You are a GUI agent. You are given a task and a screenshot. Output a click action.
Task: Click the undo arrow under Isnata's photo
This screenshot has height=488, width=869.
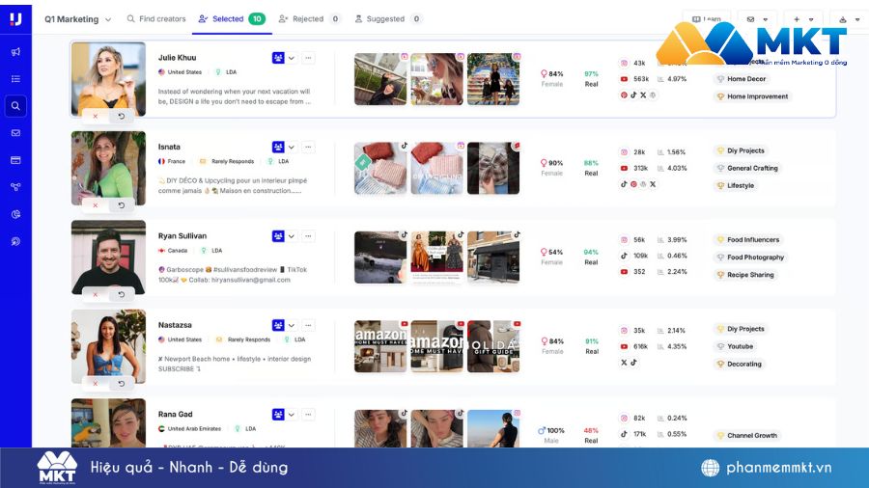(x=121, y=205)
